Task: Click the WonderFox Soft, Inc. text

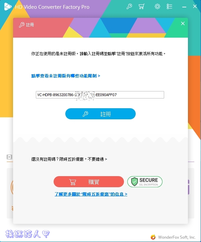Action: 177,237
